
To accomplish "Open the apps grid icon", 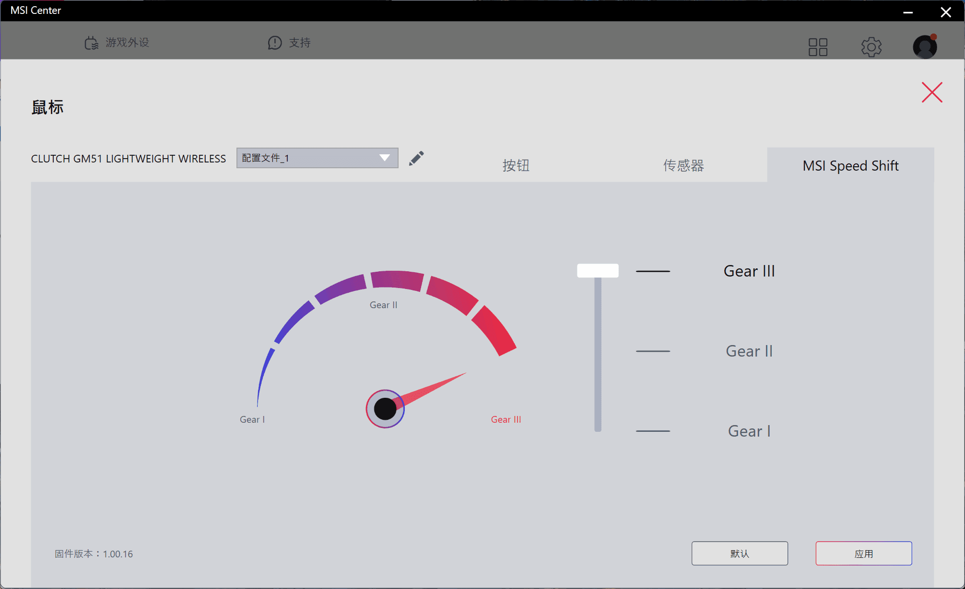I will coord(818,47).
